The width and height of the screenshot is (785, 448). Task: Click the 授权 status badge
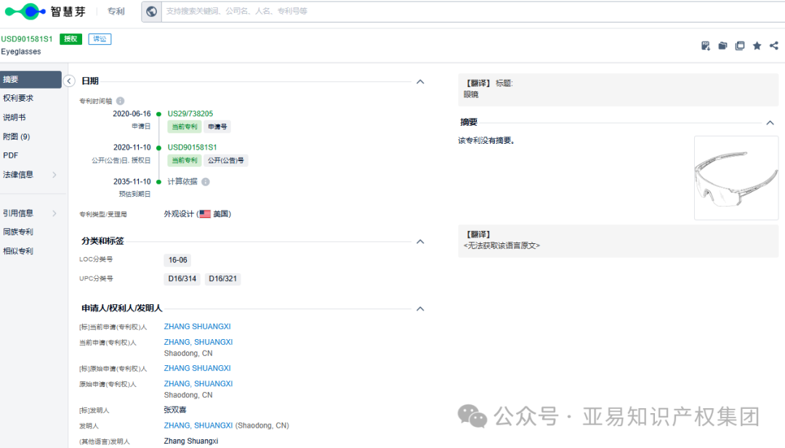point(70,38)
